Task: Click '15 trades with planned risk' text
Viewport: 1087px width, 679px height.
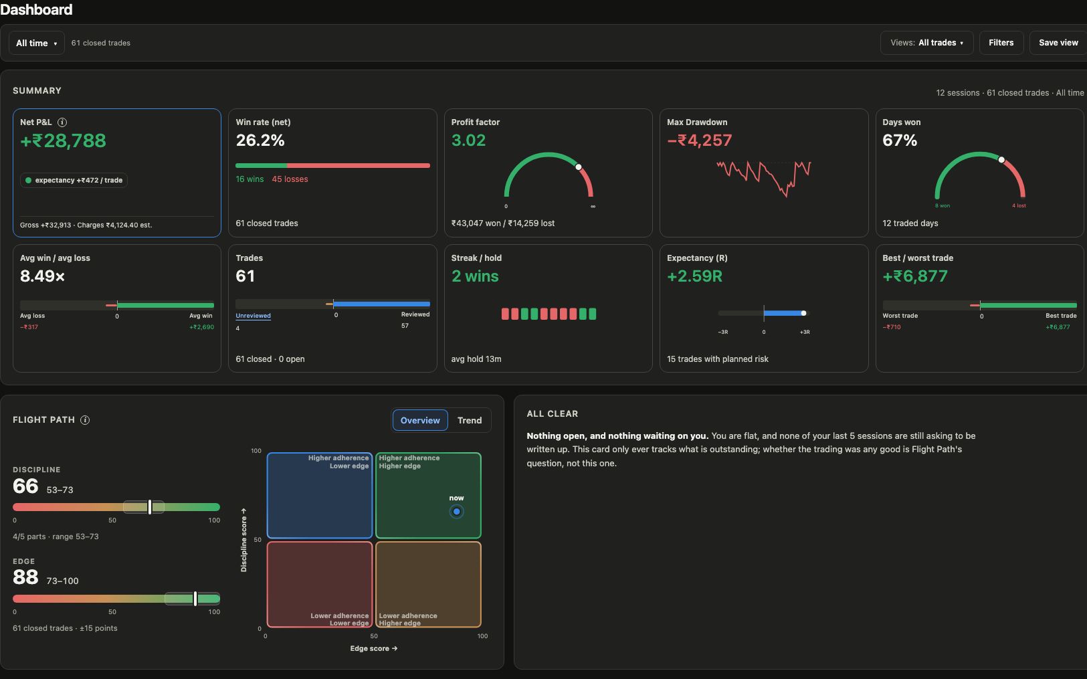Action: 718,359
